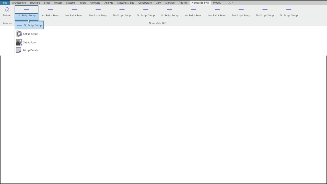Click the ninth No Script Setup button
The width and height of the screenshot is (327, 184).
217,13
